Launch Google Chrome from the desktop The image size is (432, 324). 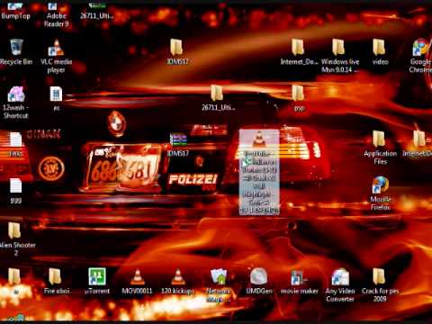[x=420, y=56]
